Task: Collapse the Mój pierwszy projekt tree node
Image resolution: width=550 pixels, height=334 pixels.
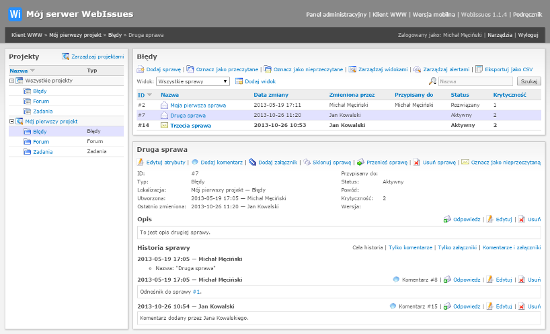Action: pyautogui.click(x=11, y=121)
